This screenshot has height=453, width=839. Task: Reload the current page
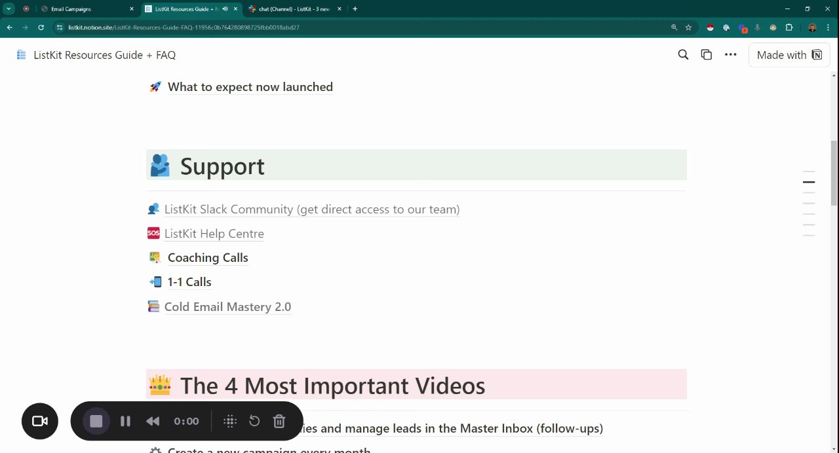(41, 27)
